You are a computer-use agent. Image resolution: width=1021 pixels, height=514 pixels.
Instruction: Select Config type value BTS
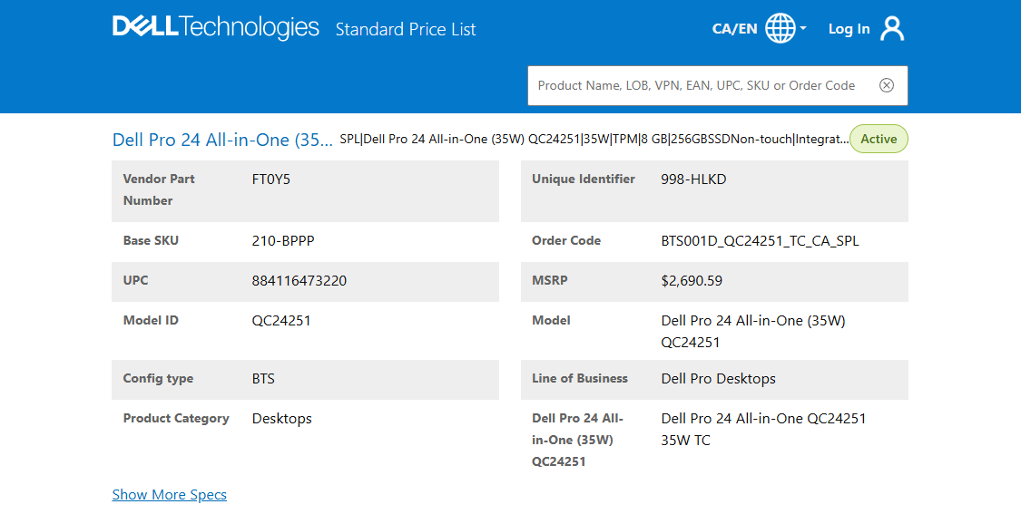point(263,379)
